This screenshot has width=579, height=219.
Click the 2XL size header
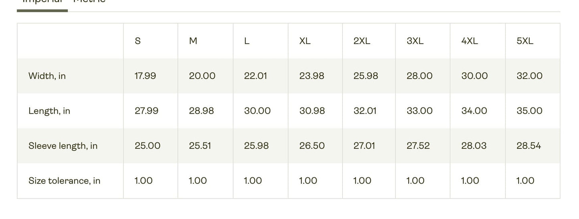pos(362,41)
